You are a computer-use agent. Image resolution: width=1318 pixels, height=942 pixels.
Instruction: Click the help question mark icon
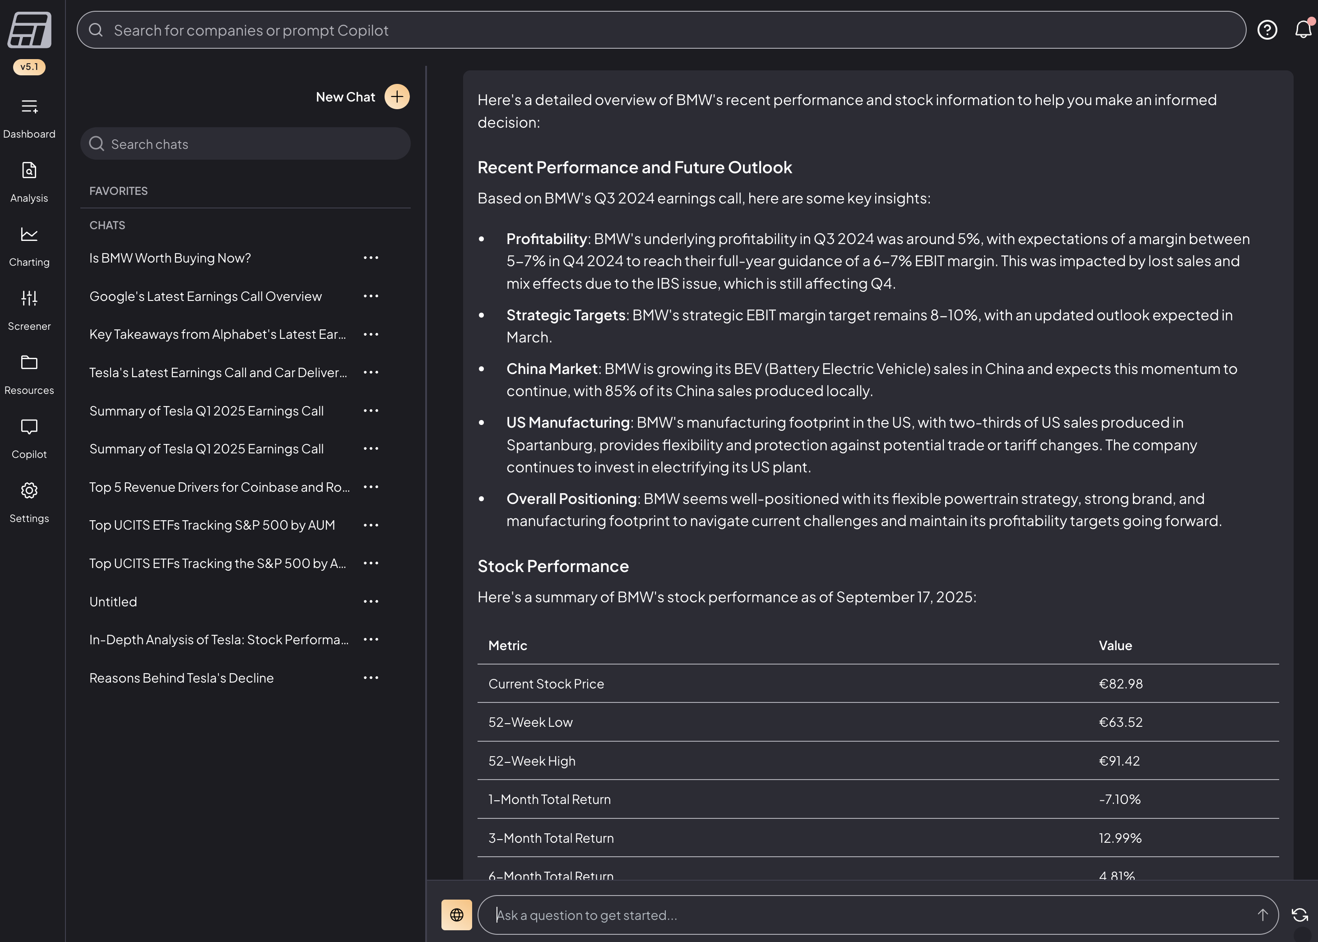click(1267, 30)
